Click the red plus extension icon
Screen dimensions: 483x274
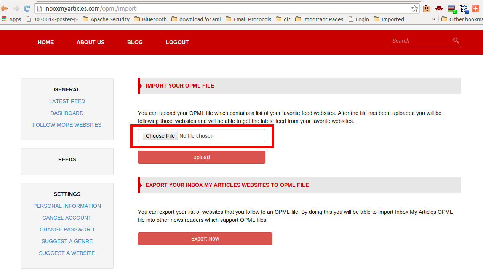(475, 8)
